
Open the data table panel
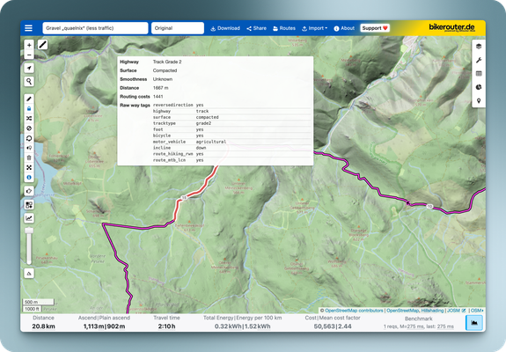479,74
